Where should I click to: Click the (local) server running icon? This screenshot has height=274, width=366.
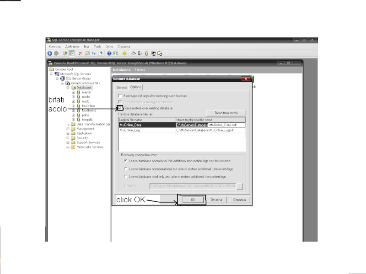tap(68, 83)
